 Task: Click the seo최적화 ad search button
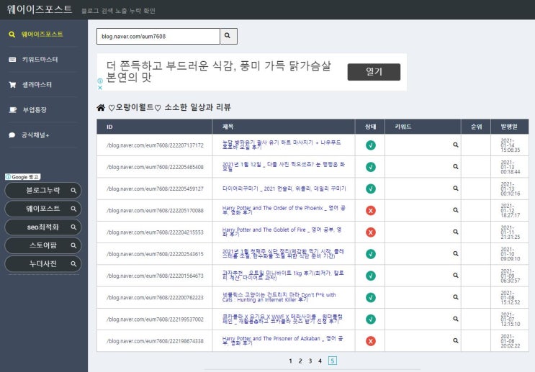(43, 227)
